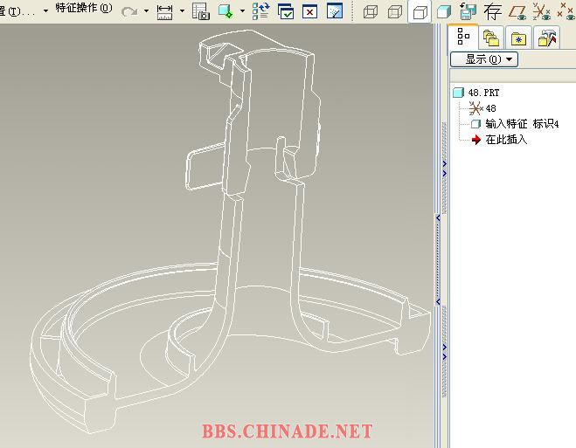The height and width of the screenshot is (448, 576).
Task: Toggle datum axis visibility
Action: pos(542,11)
